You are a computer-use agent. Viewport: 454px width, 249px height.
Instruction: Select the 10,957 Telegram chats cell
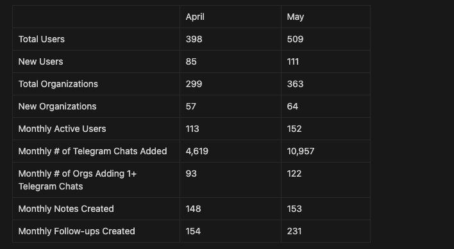[x=326, y=151]
